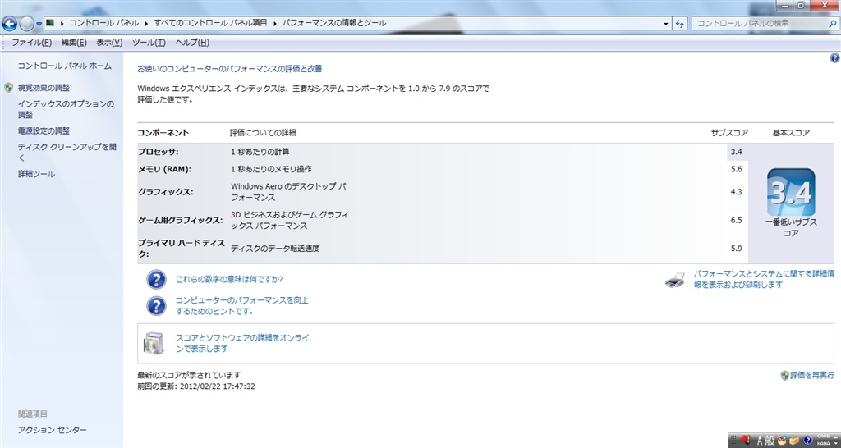Click the shield icon beside 評価を再実行
Screen dimensions: 841x448
coord(784,375)
